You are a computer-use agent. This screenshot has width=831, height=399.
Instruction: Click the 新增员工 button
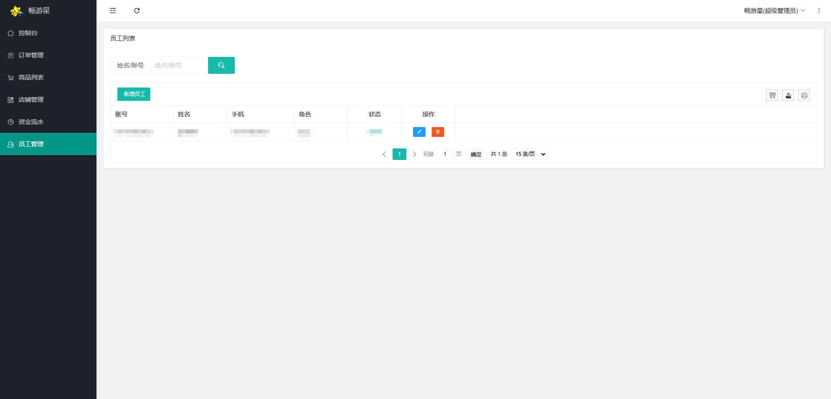click(134, 94)
